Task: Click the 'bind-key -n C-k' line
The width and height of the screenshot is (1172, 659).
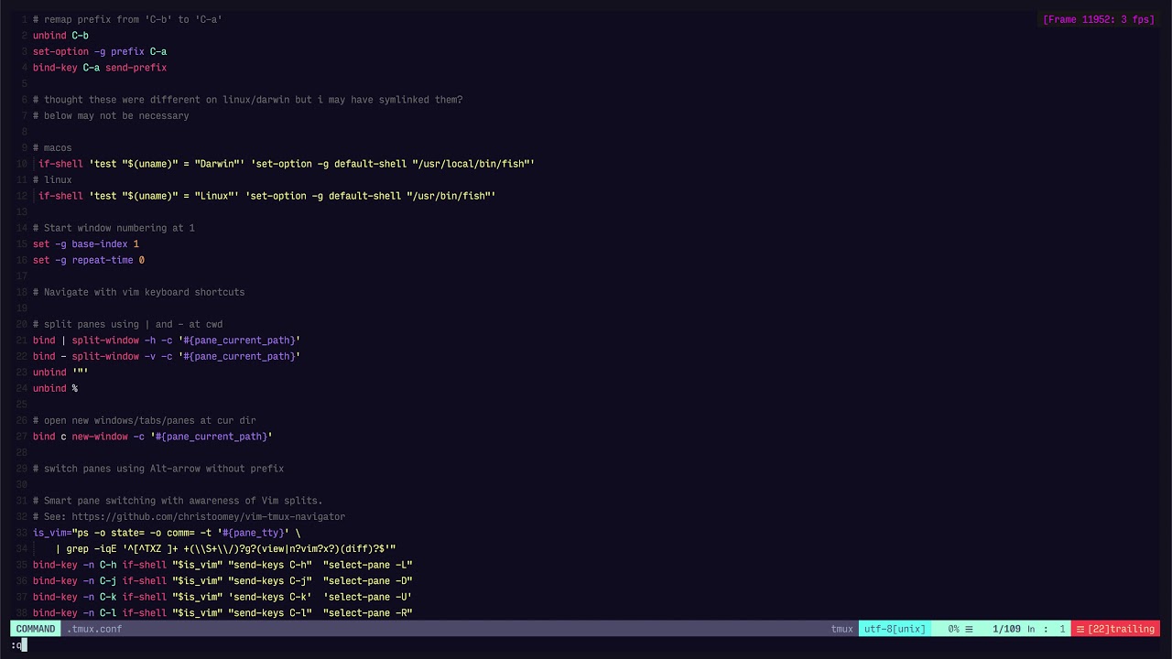Action: tap(222, 597)
